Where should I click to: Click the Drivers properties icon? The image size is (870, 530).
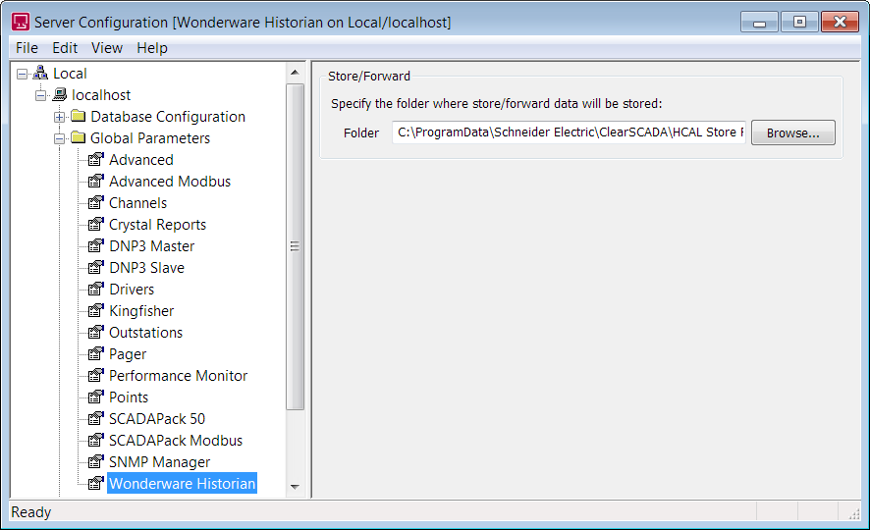point(96,289)
